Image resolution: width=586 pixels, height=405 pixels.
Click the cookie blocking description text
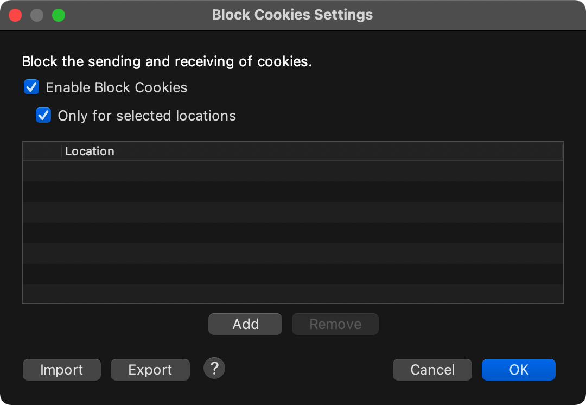coord(167,61)
